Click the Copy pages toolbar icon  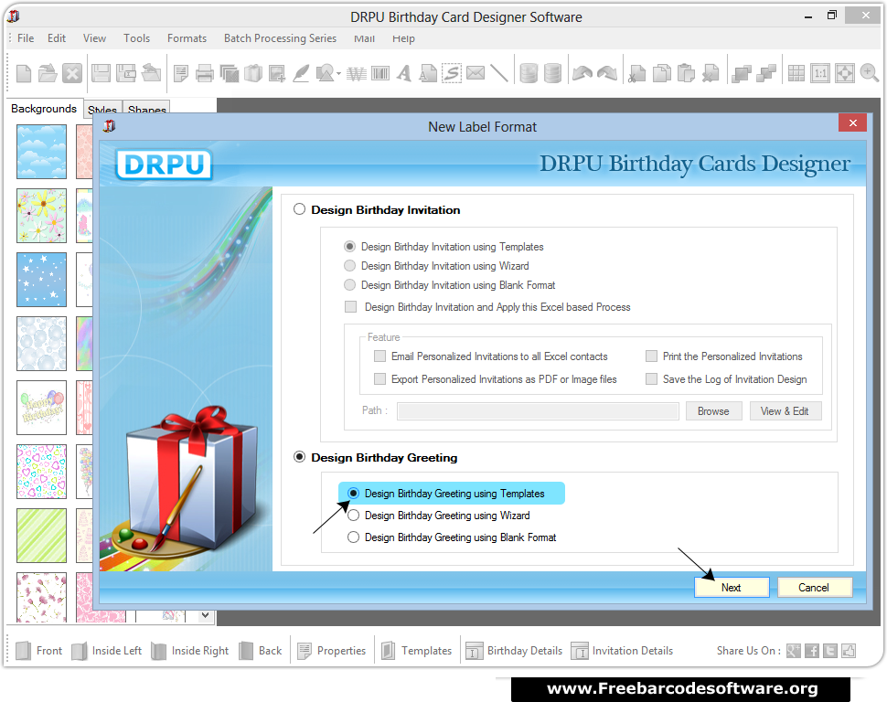coord(662,73)
